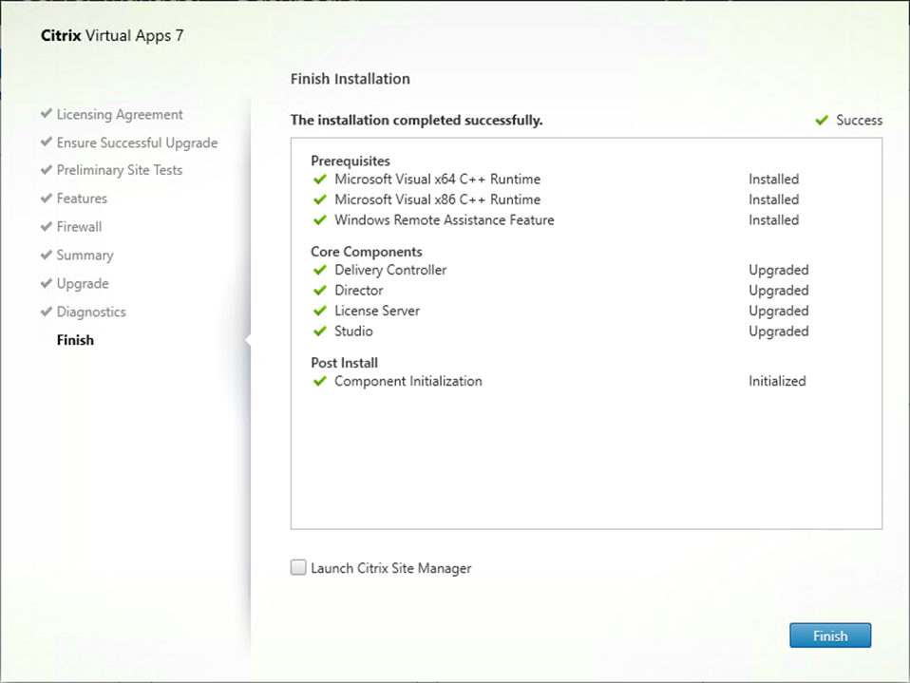This screenshot has height=683, width=910.
Task: Click 'The installation completed successfully.' message
Action: [417, 120]
